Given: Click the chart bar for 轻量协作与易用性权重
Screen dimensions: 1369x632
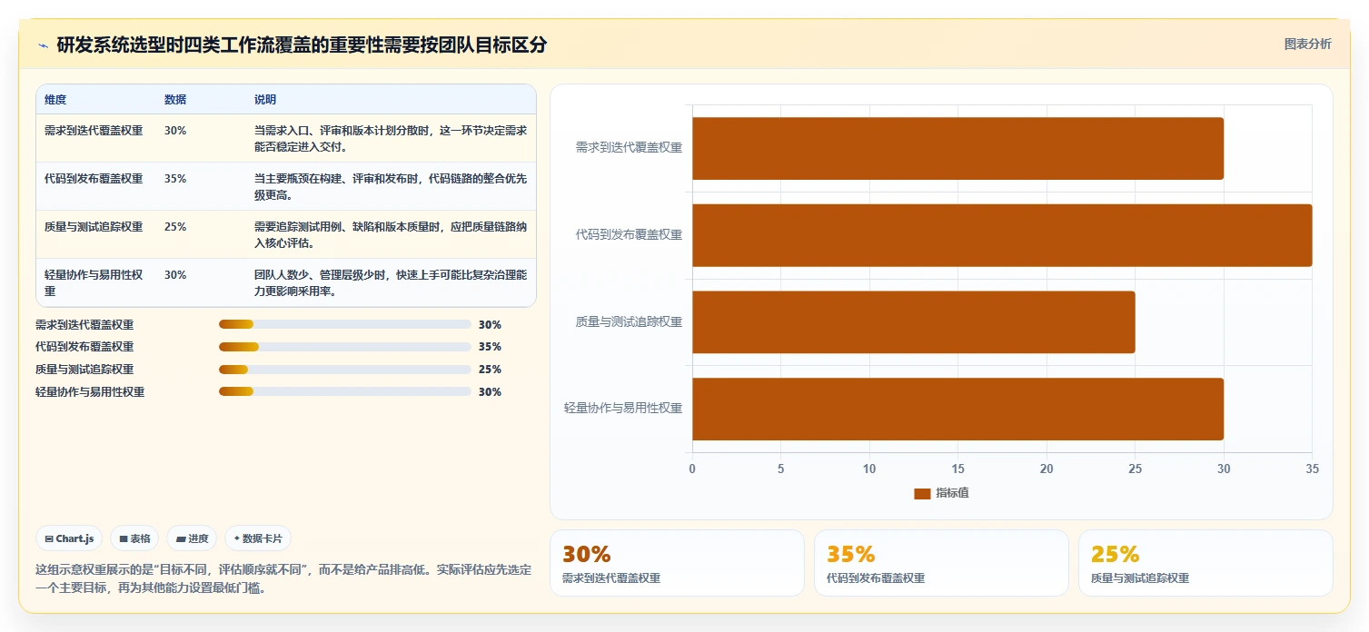Looking at the screenshot, I should [957, 409].
